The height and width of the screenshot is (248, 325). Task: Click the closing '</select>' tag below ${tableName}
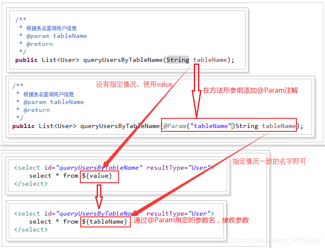point(31,230)
